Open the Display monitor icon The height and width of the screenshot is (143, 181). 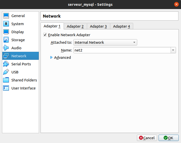point(6,32)
